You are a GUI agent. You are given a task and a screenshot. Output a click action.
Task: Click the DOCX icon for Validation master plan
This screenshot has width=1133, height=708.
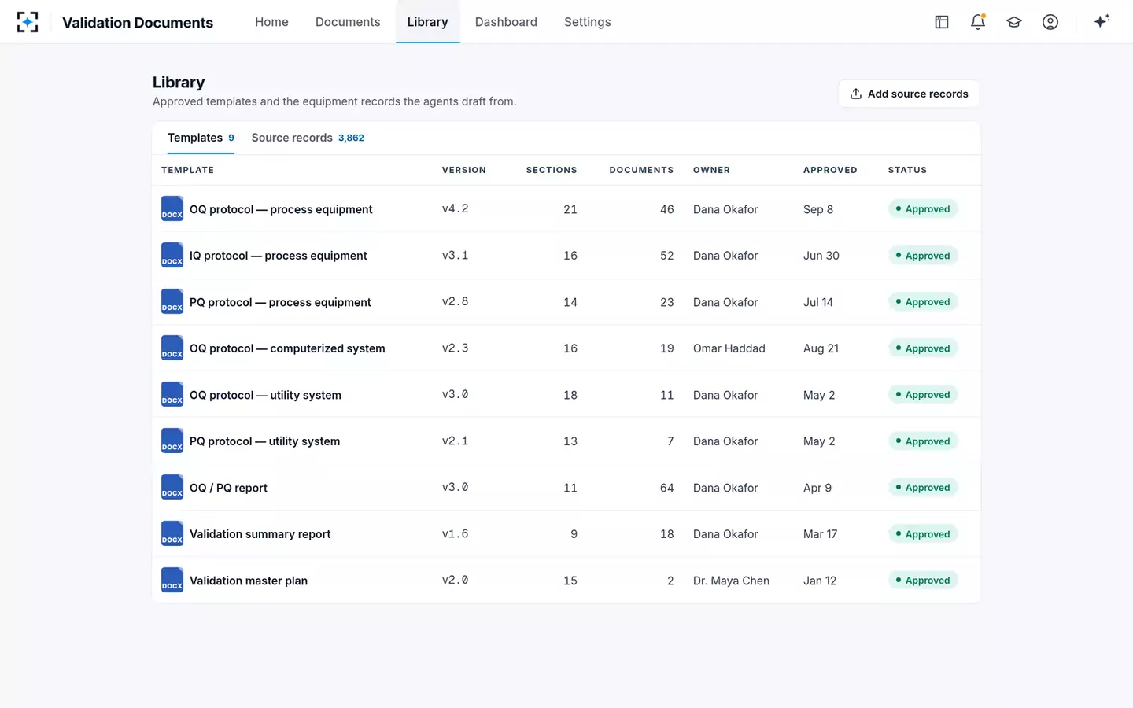[172, 581]
